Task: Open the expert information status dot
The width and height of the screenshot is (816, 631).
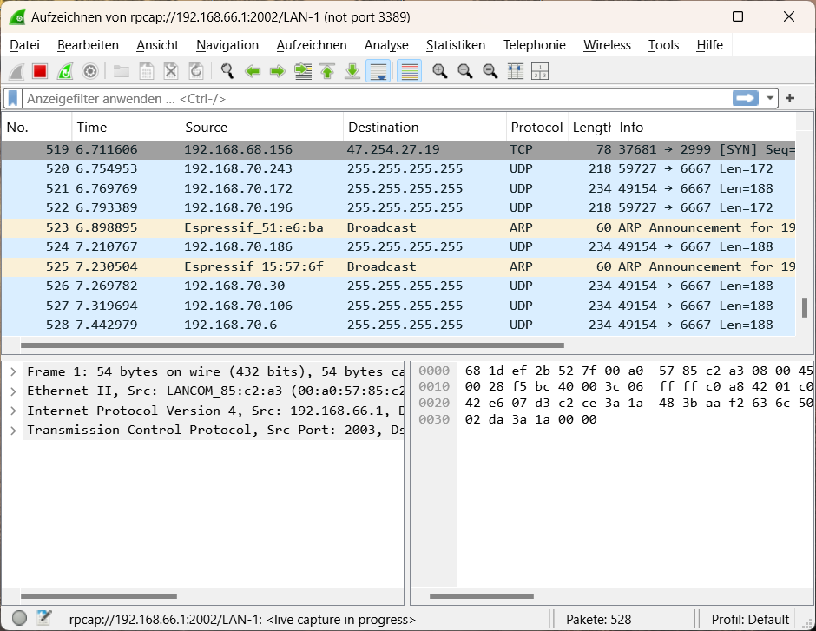Action: [x=20, y=618]
